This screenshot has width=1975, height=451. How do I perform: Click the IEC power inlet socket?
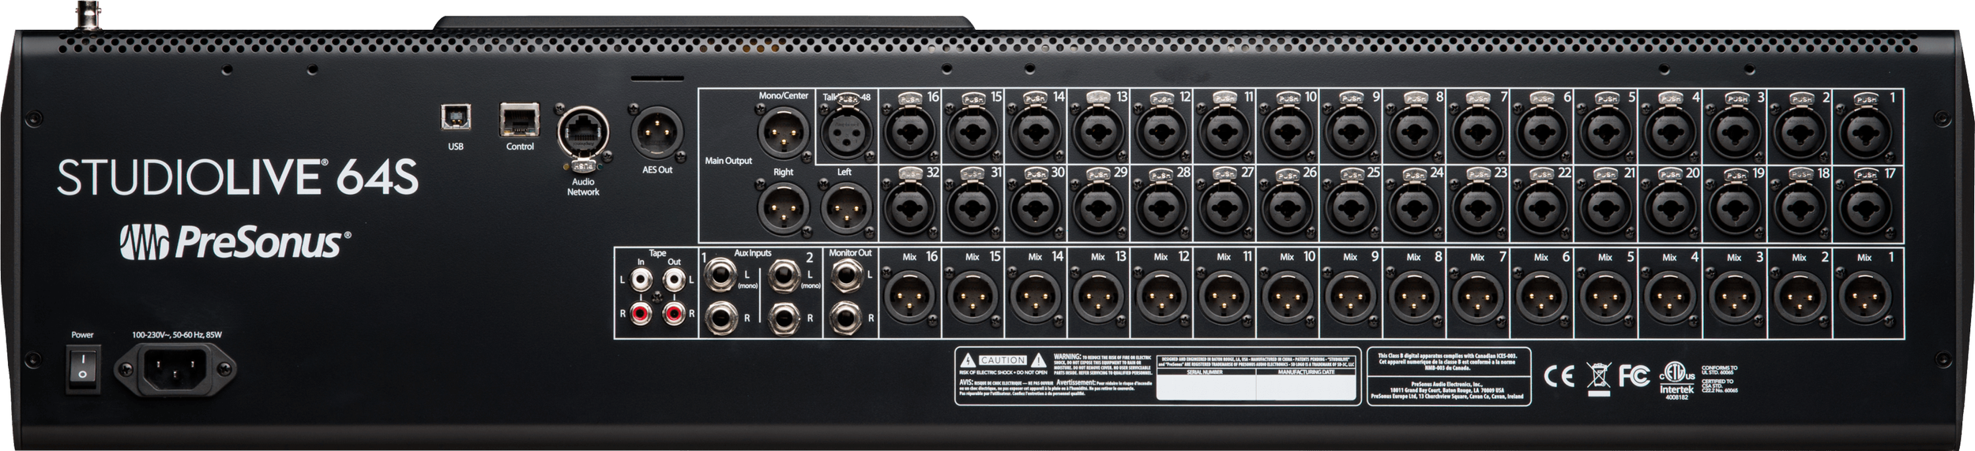point(175,368)
